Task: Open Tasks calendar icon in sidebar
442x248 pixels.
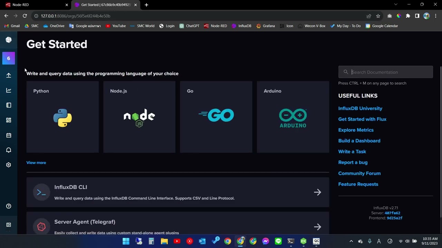Action: (x=9, y=135)
